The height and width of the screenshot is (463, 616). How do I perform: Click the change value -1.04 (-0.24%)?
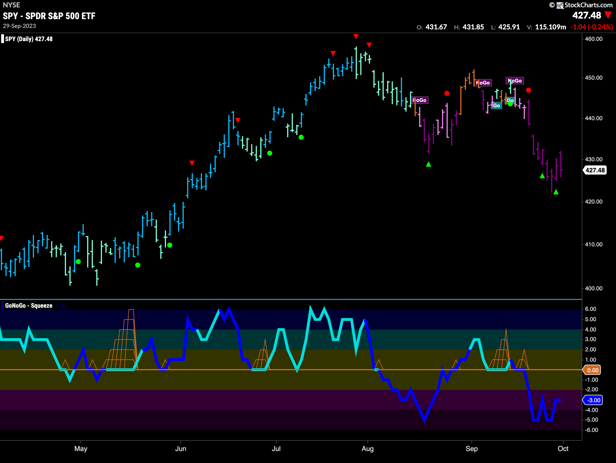[592, 27]
